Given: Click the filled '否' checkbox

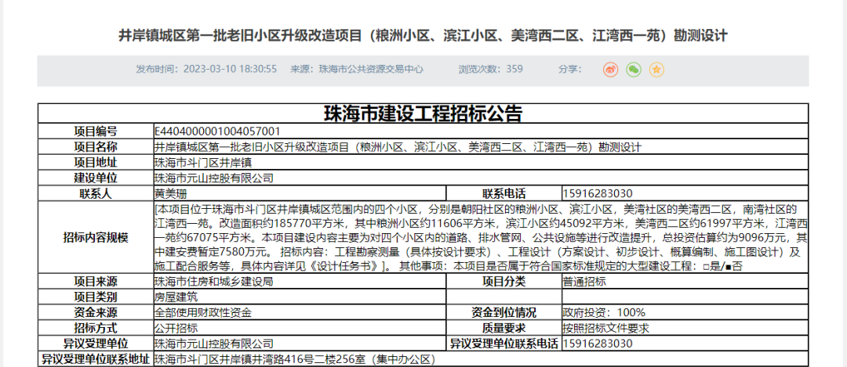Looking at the screenshot, I should point(730,266).
